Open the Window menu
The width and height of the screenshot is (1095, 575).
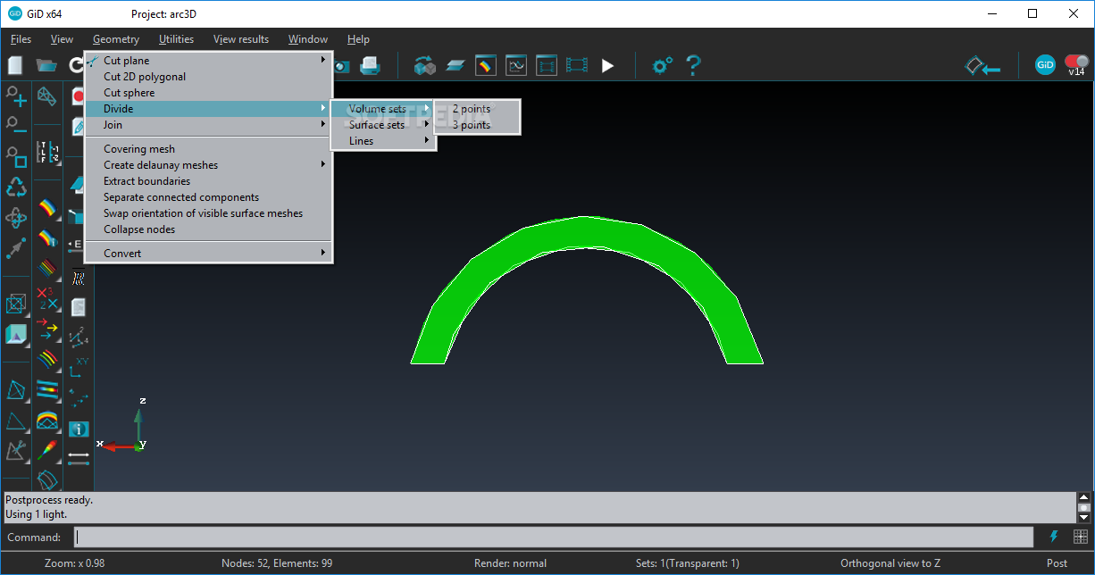pos(308,39)
